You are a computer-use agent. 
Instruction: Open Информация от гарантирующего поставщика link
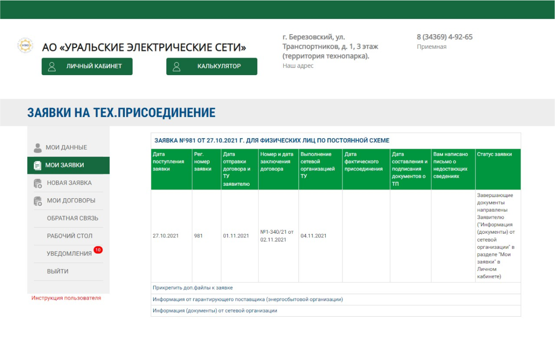(x=248, y=300)
